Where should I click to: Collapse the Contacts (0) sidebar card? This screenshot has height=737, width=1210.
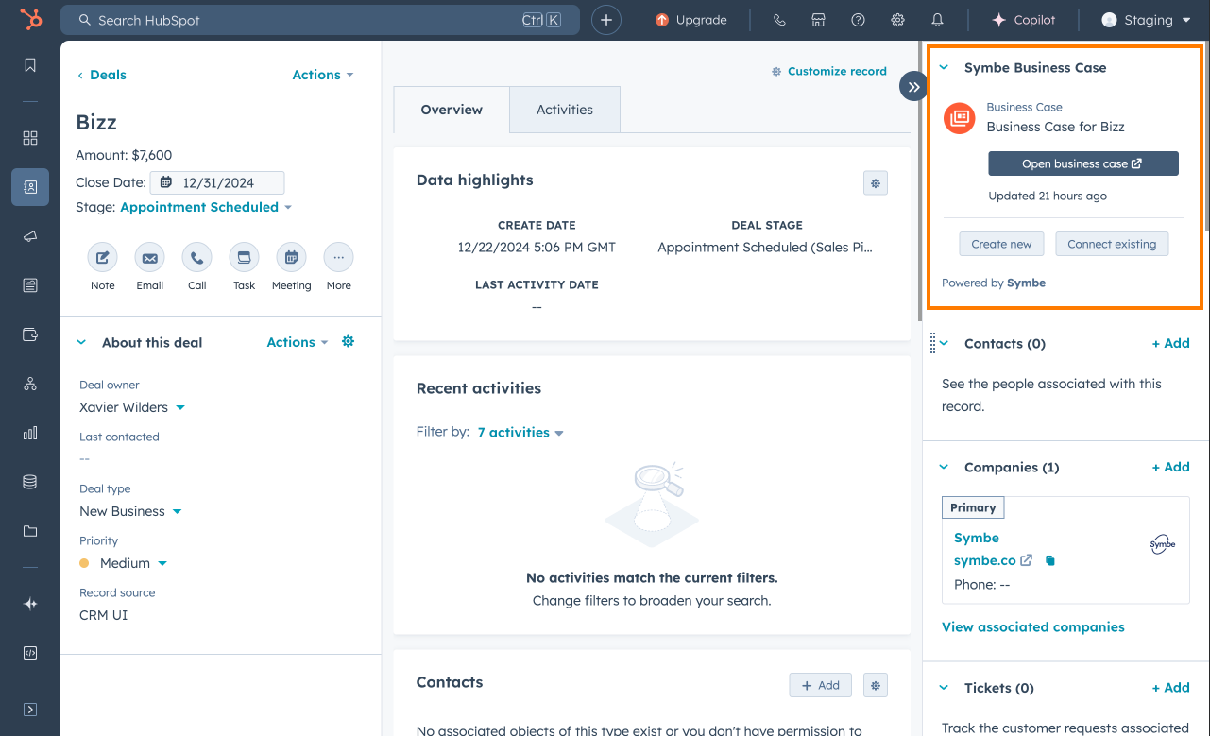click(944, 343)
